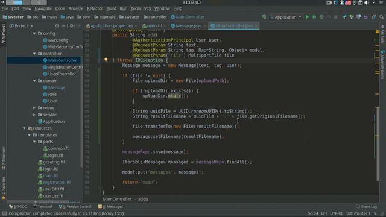Image resolution: width=386 pixels, height=217 pixels.
Task: Hide the Project tool window
Action: (79, 25)
